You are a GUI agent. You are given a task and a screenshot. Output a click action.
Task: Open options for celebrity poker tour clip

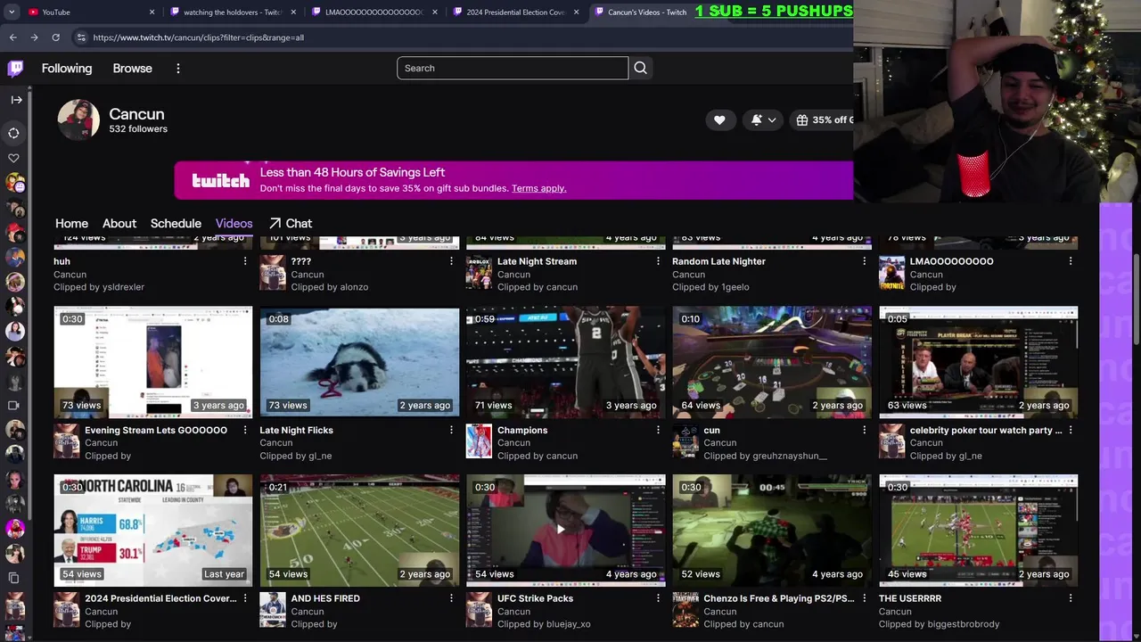coord(1071,430)
